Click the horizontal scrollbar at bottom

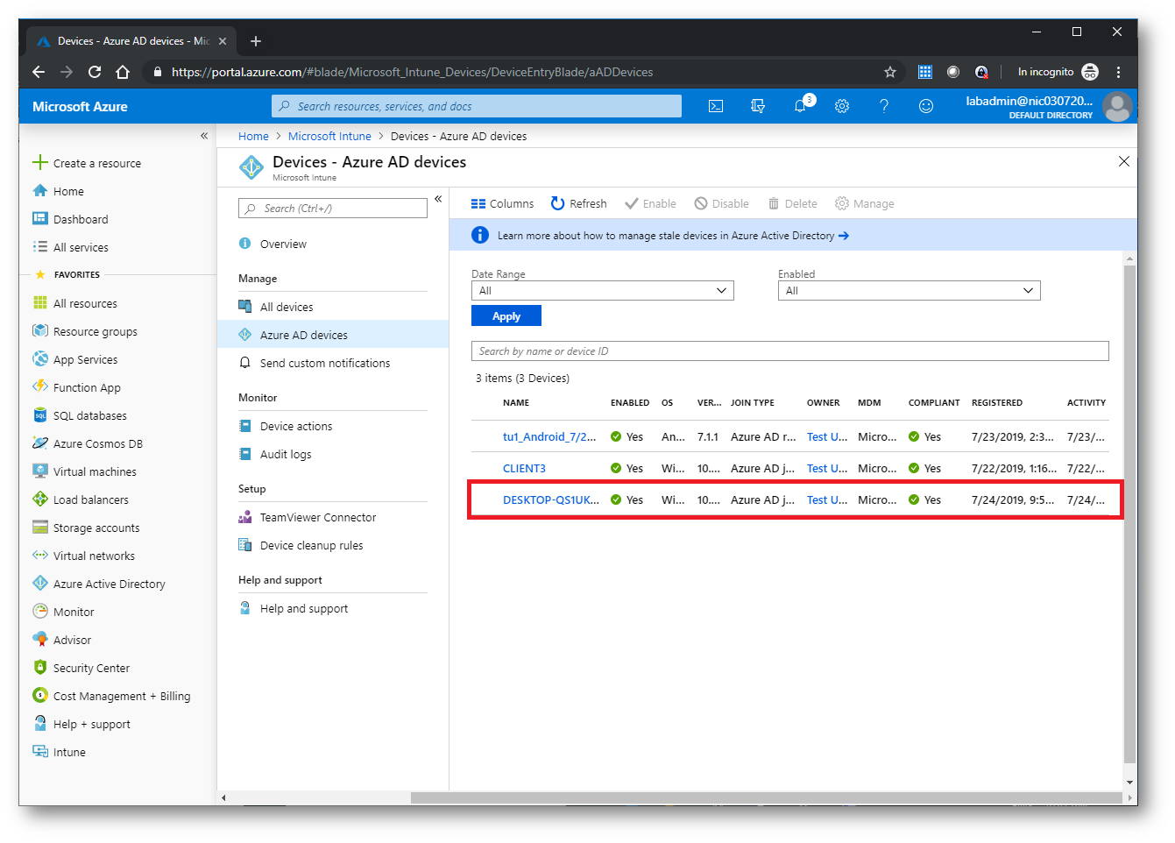767,797
